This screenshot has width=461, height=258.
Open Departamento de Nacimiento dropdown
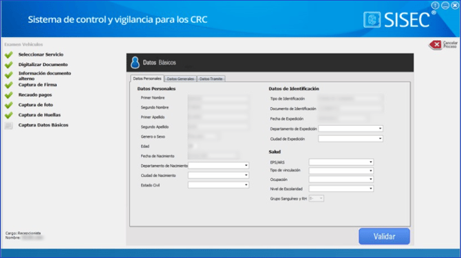pos(218,165)
